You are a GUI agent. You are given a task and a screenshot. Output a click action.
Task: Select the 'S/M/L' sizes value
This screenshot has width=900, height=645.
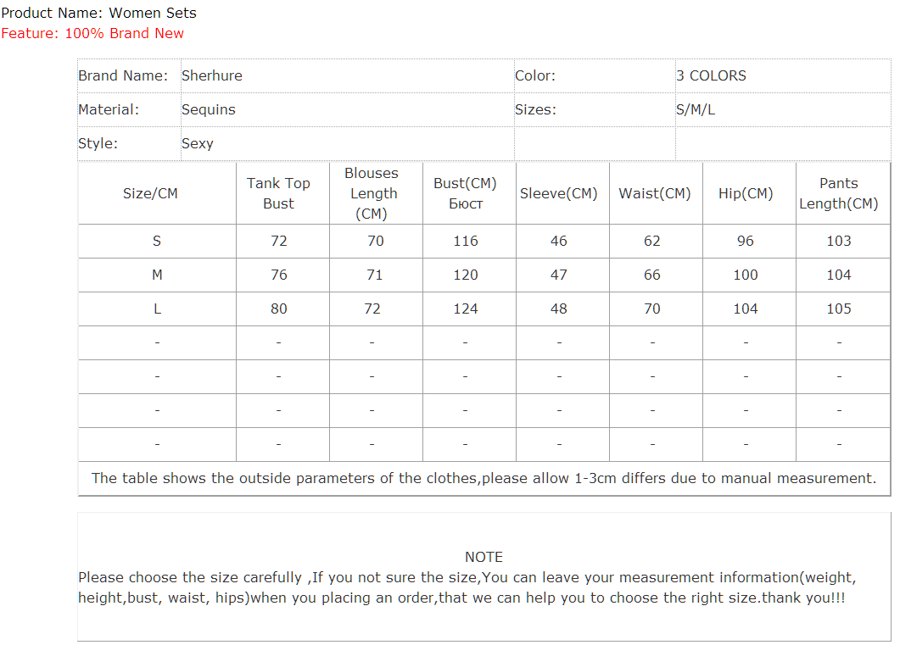(696, 109)
